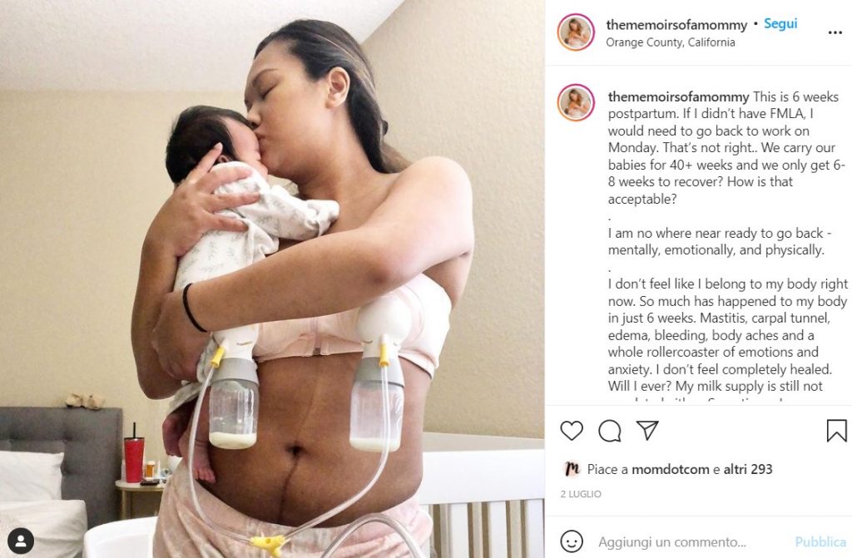Click momdotcom's small avatar next to likes
The image size is (852, 558).
click(x=571, y=468)
